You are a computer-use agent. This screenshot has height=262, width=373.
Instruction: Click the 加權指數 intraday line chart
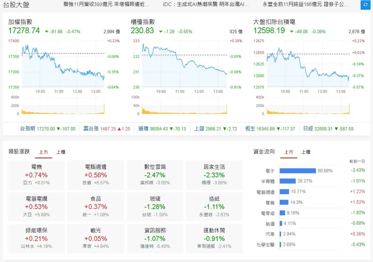tap(63, 65)
